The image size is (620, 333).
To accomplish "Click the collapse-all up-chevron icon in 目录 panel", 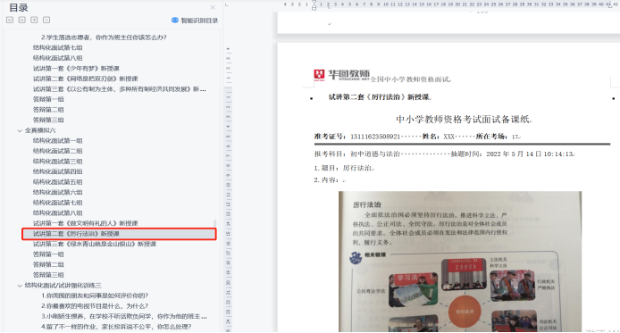I will pos(22,20).
